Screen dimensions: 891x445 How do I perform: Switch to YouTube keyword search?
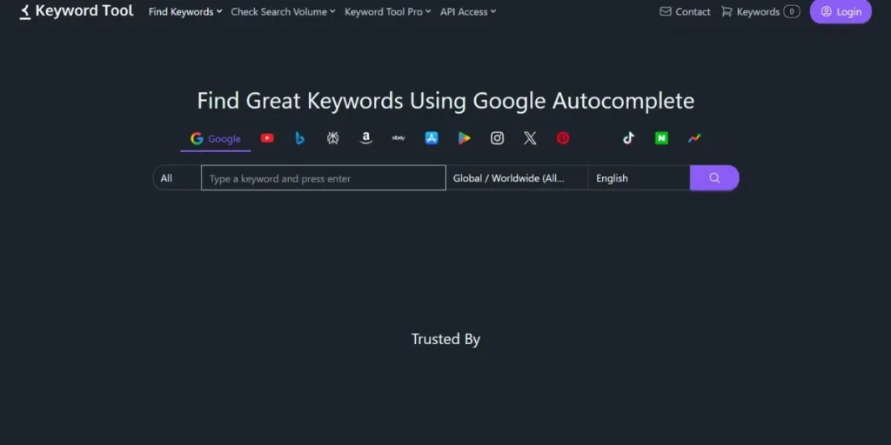coord(267,138)
